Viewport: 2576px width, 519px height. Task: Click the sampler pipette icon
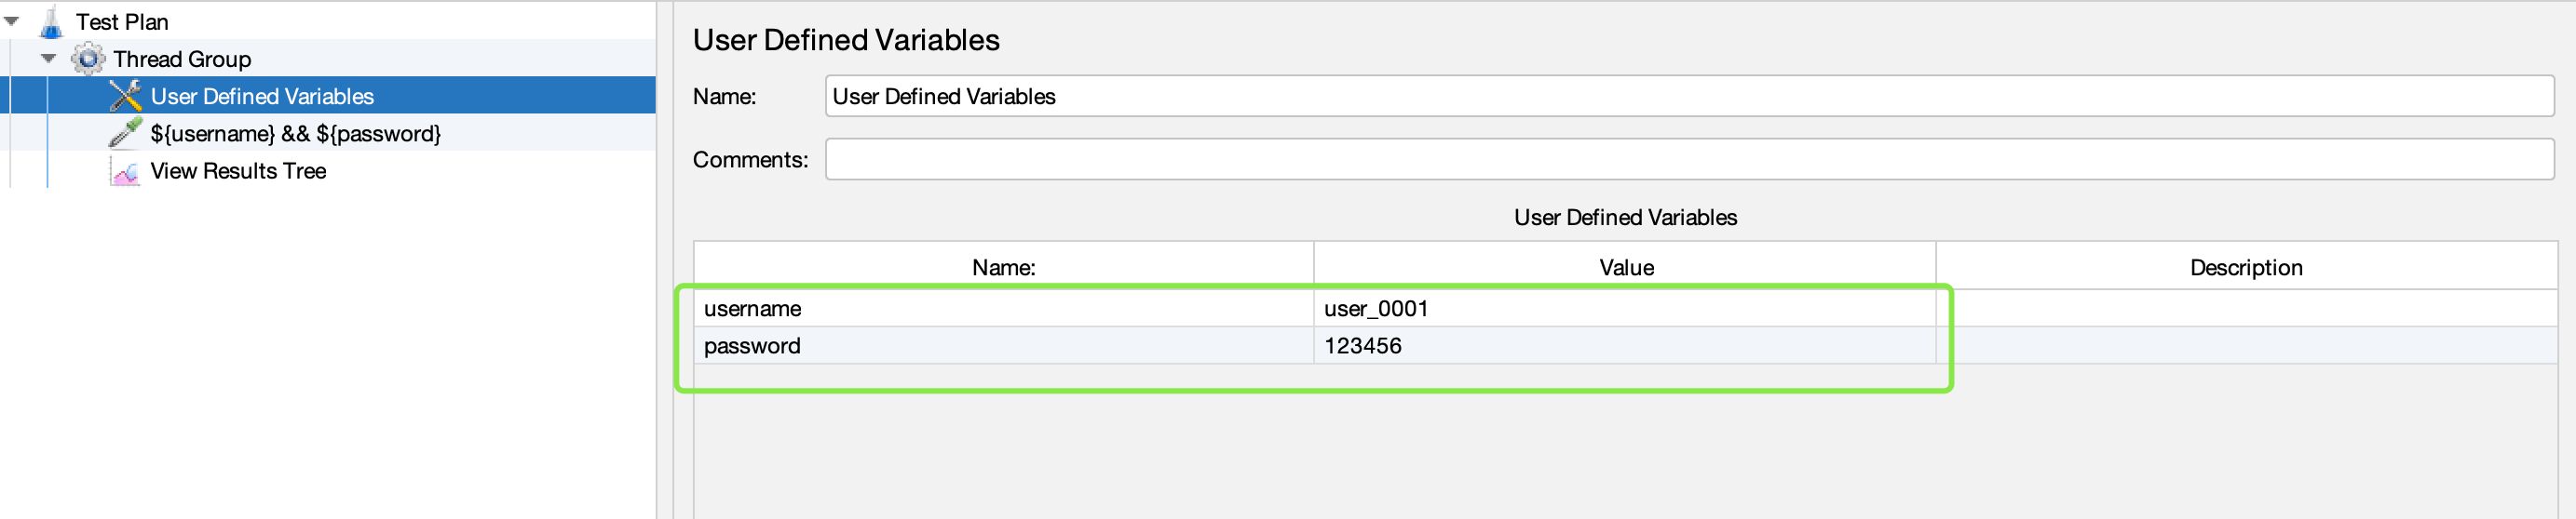click(x=125, y=133)
